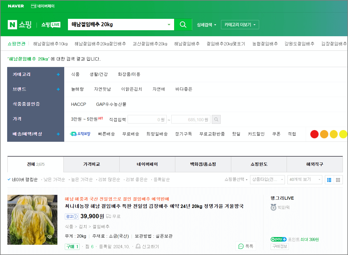Click heart icon on cabbage thumbnail
The width and height of the screenshot is (348, 255).
pos(49,237)
